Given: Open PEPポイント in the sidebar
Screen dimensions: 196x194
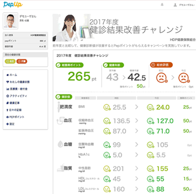Looking at the screenshot, I should (x=15, y=117).
